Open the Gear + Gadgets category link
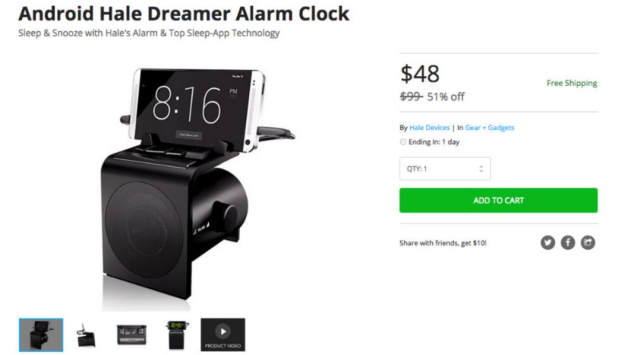 (x=490, y=128)
